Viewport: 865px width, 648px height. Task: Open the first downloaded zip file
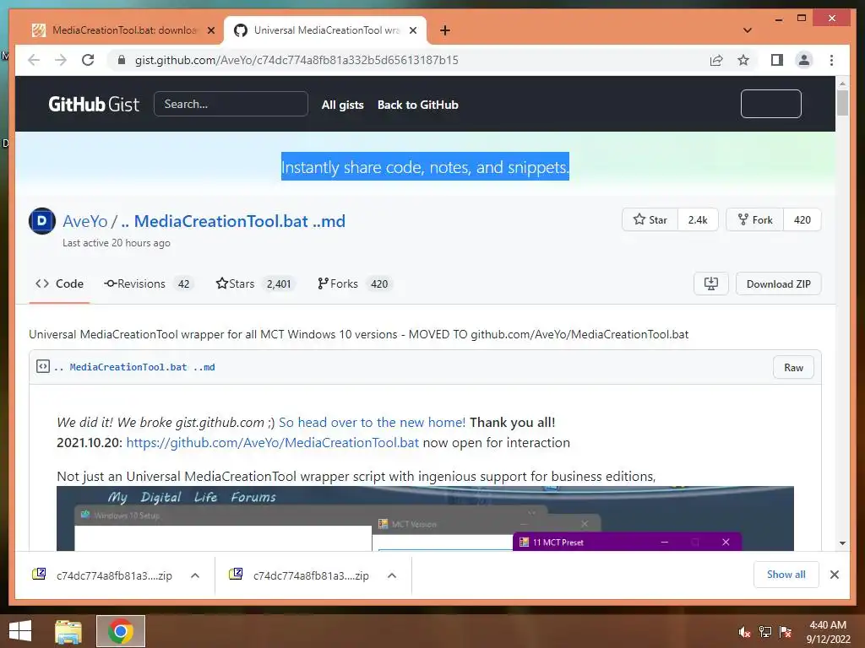pos(103,575)
